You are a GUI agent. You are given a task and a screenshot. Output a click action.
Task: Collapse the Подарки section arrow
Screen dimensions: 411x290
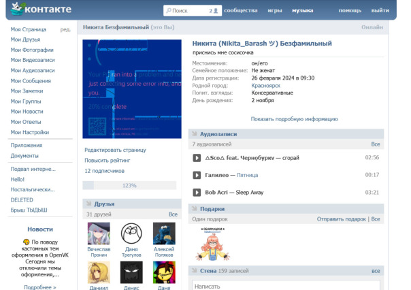coord(195,209)
